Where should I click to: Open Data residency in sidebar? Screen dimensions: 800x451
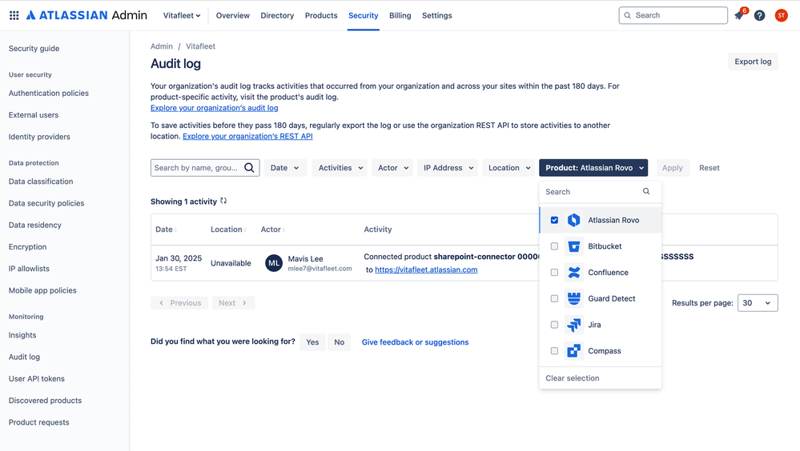(34, 225)
